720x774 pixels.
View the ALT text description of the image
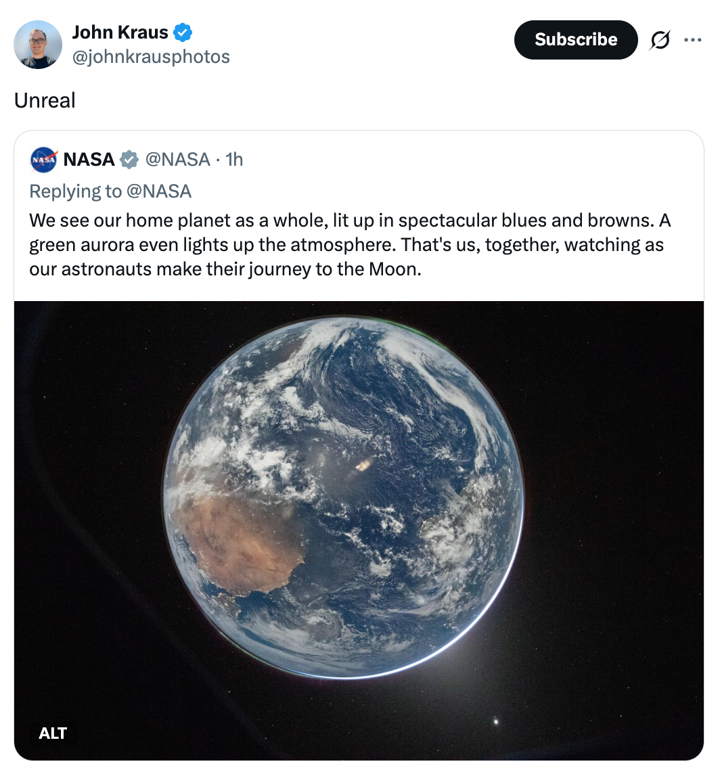[53, 733]
